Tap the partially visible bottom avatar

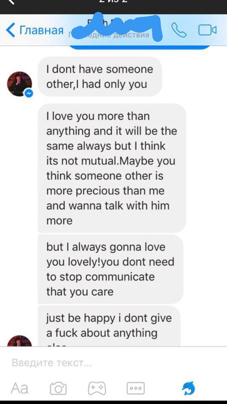(20, 341)
